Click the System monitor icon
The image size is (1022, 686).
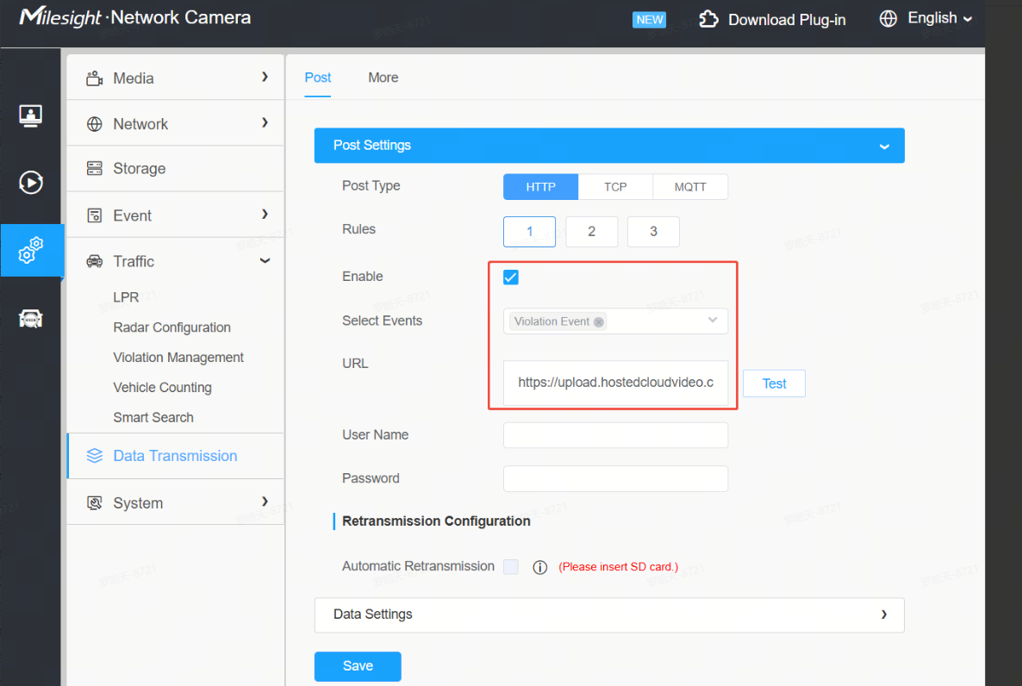[95, 502]
